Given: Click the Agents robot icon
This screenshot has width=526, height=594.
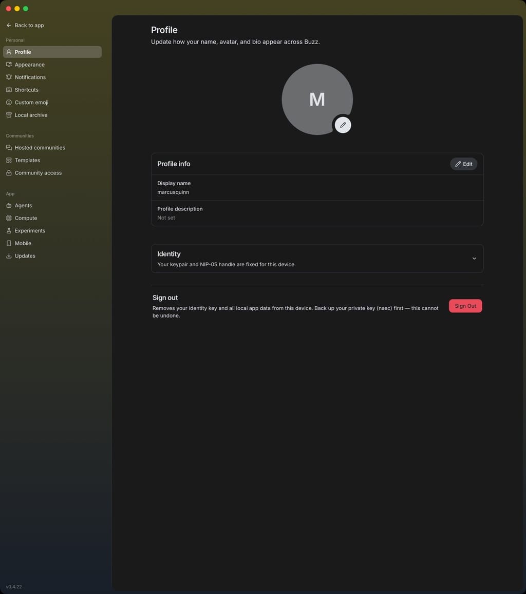Looking at the screenshot, I should [9, 205].
